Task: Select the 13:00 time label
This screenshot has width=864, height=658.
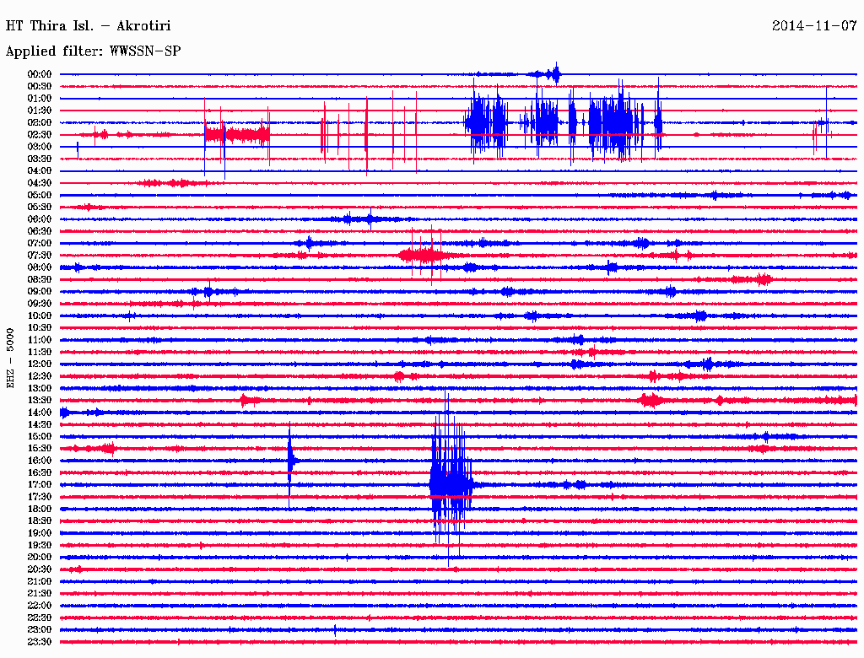Action: 40,388
